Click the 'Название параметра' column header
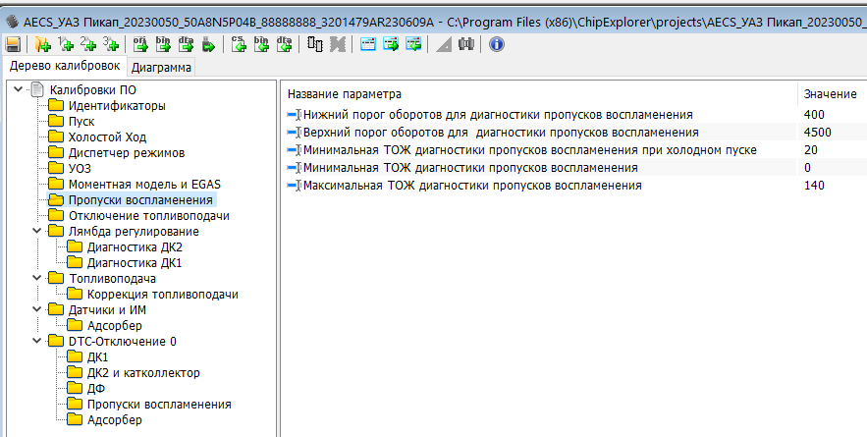Viewport: 867px width, 437px height. (x=344, y=93)
